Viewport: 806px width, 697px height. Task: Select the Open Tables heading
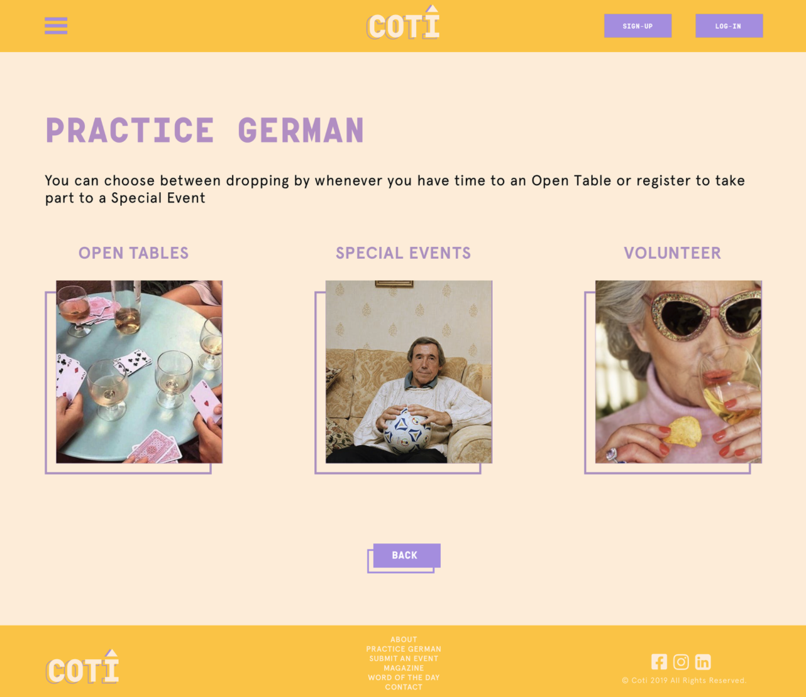click(133, 253)
